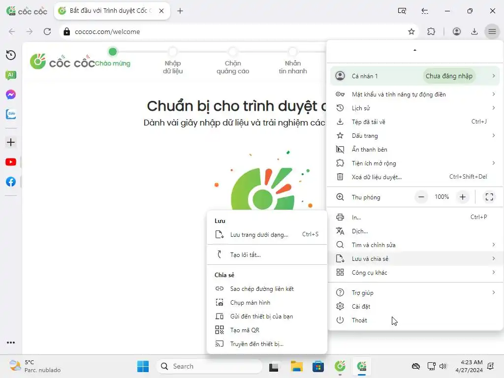Viewport: 504px width, 378px height.
Task: Close the main hamburger menu
Action: 492,31
